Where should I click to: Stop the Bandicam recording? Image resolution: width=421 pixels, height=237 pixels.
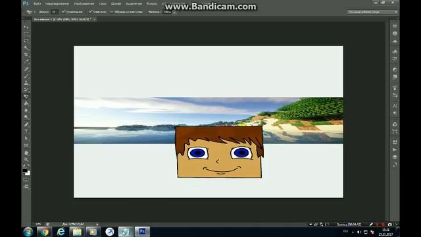pyautogui.click(x=383, y=224)
